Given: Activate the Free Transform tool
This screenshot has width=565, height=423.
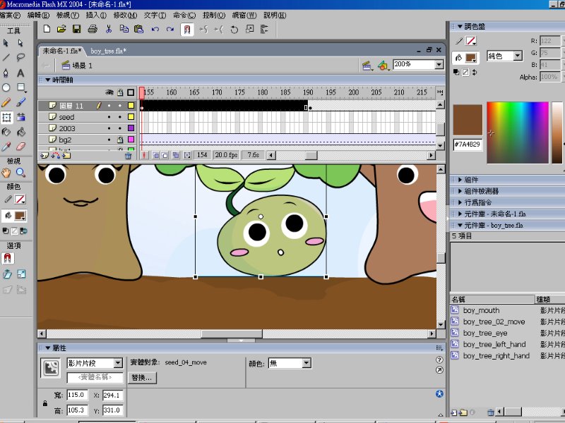Looking at the screenshot, I should point(6,117).
